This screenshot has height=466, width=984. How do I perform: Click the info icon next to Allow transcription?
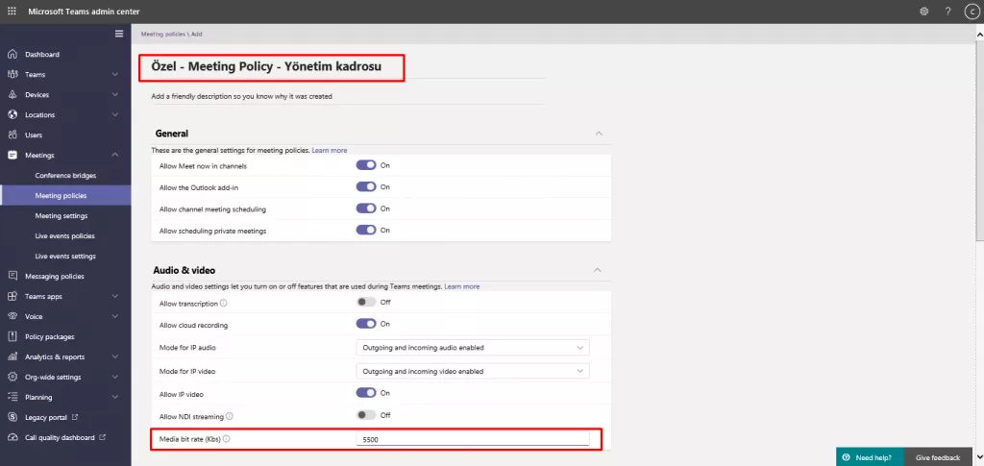[224, 303]
